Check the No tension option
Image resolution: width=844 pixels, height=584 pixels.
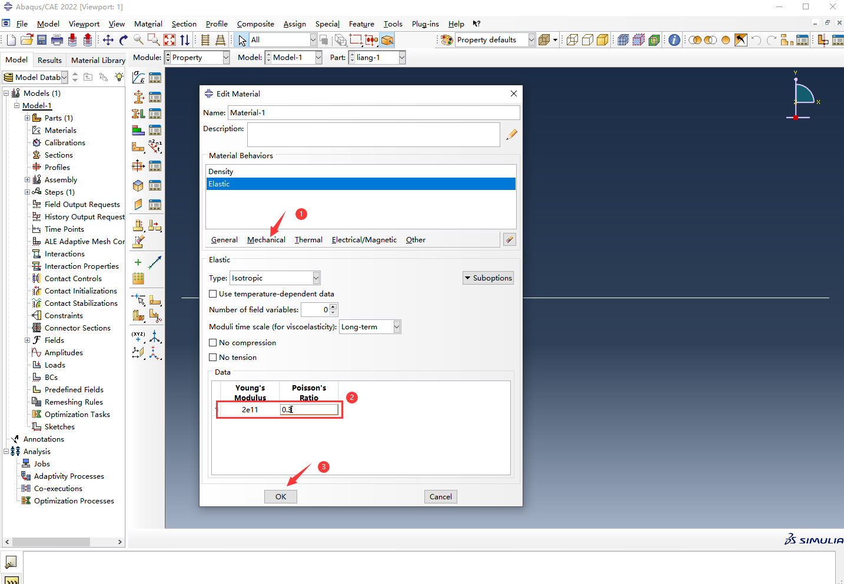(213, 358)
